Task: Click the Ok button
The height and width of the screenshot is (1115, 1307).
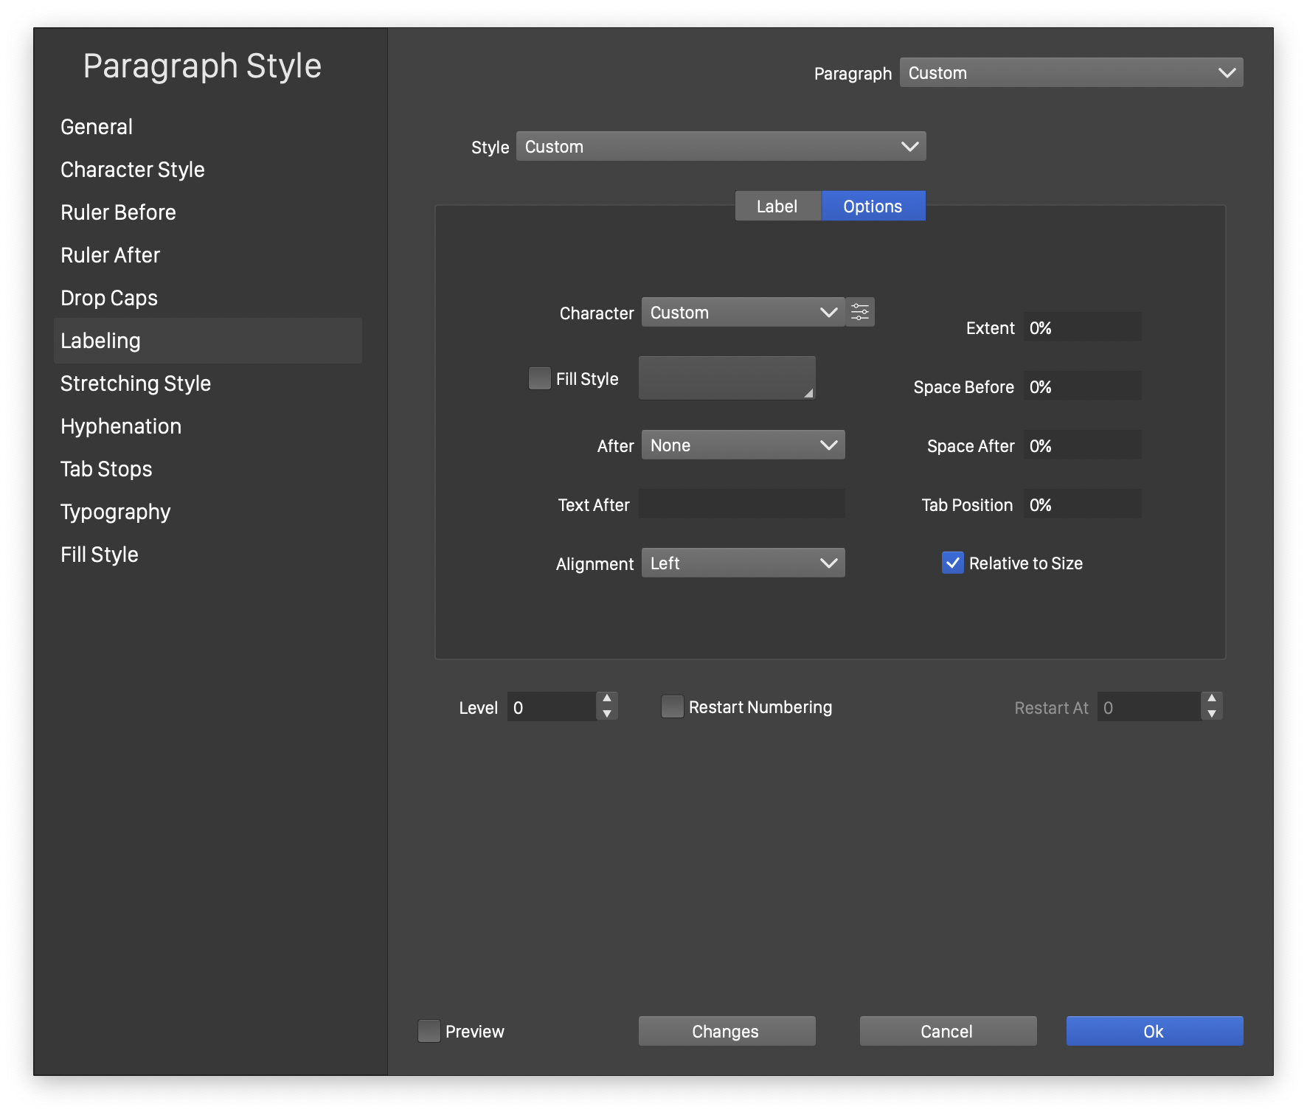Action: coord(1154,1031)
